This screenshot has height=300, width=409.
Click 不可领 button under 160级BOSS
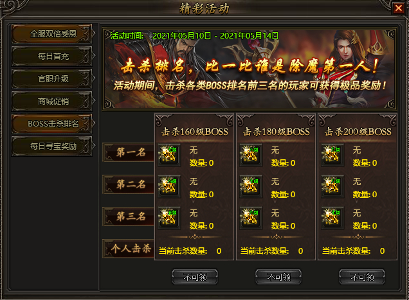point(195,277)
